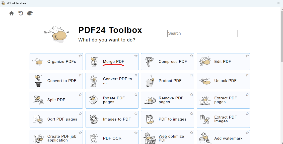The image size is (283, 144).
Task: Click the Organize PDFs sheep icon
Action: tap(38, 62)
